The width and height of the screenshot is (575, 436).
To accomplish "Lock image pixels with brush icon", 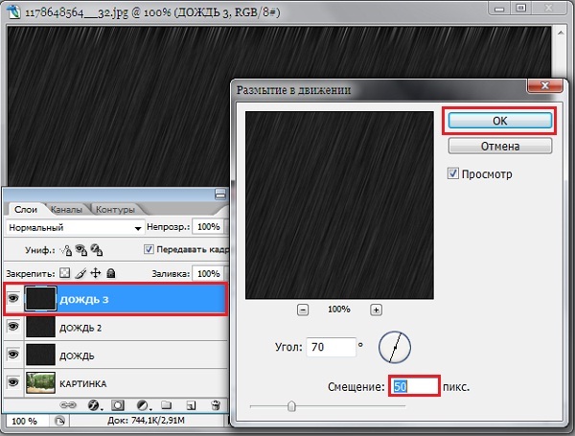I will [x=80, y=273].
